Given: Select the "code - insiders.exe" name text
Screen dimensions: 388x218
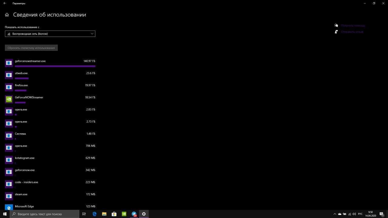Looking at the screenshot, I should [x=26, y=182].
